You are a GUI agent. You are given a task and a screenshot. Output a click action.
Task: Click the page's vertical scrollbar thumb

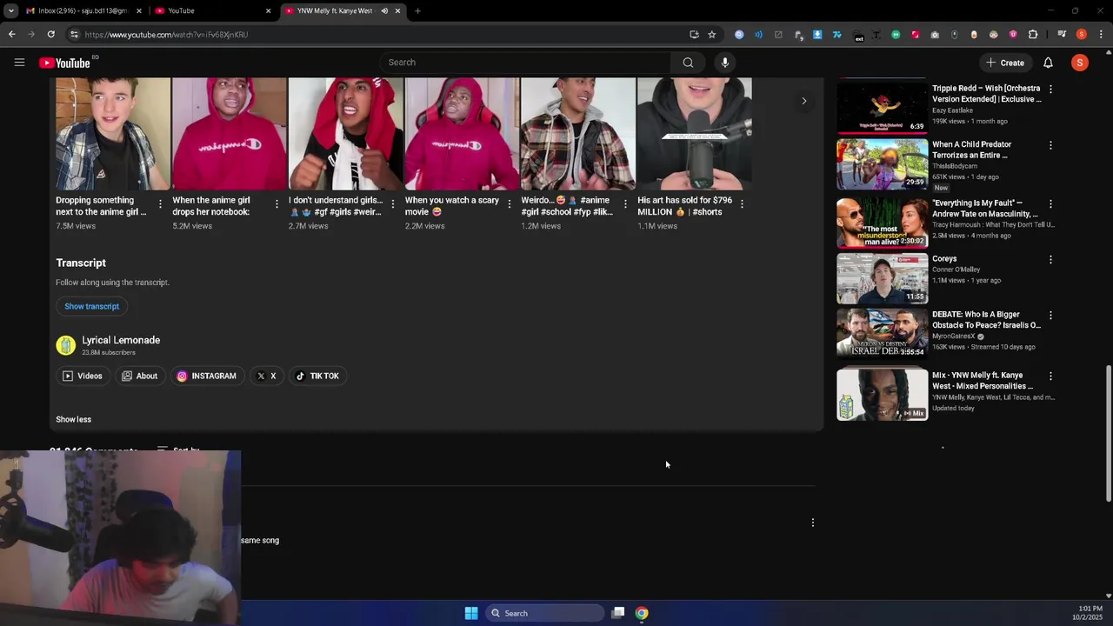(1108, 433)
